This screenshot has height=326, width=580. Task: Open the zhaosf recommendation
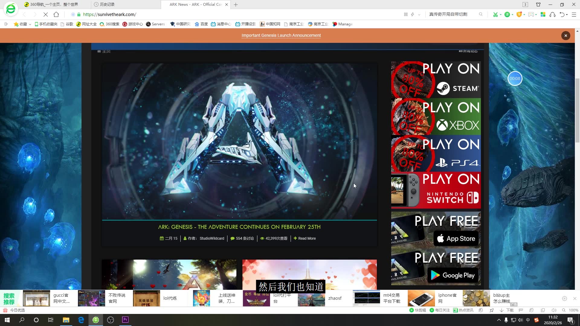coord(320,298)
